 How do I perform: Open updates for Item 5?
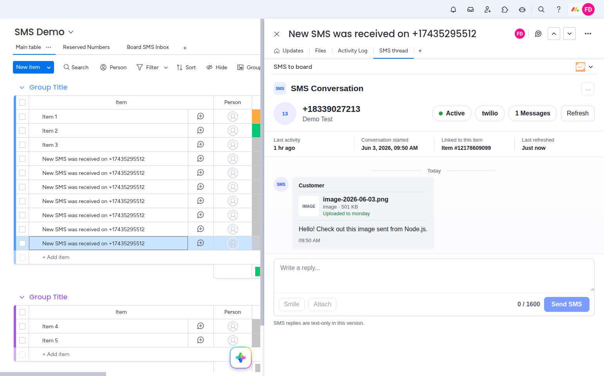[200, 340]
